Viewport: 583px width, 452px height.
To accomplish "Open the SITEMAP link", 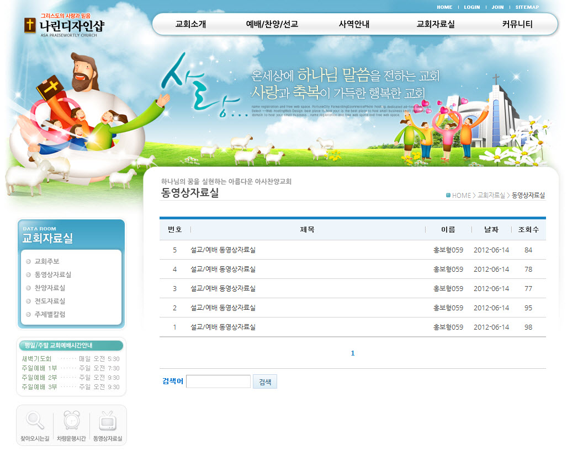I will (x=527, y=7).
